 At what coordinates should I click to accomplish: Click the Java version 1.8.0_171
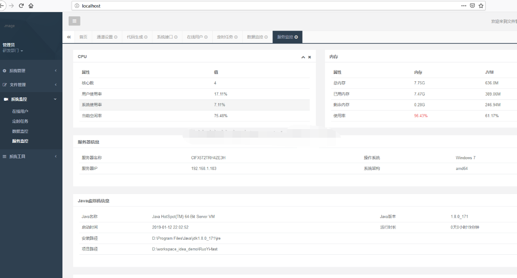(x=460, y=216)
